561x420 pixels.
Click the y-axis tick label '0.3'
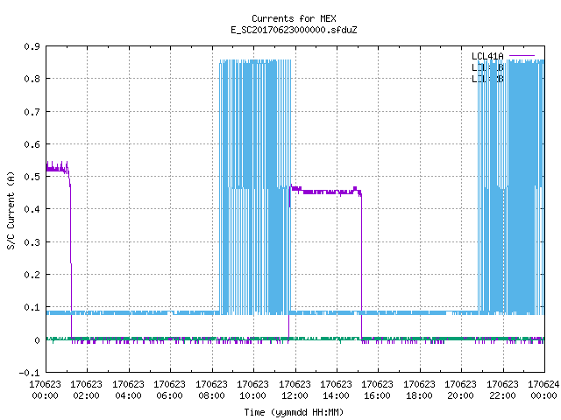click(32, 242)
